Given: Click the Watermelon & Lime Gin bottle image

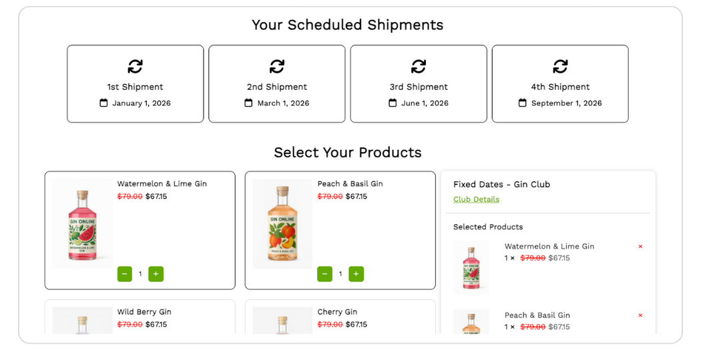Looking at the screenshot, I should [x=83, y=224].
